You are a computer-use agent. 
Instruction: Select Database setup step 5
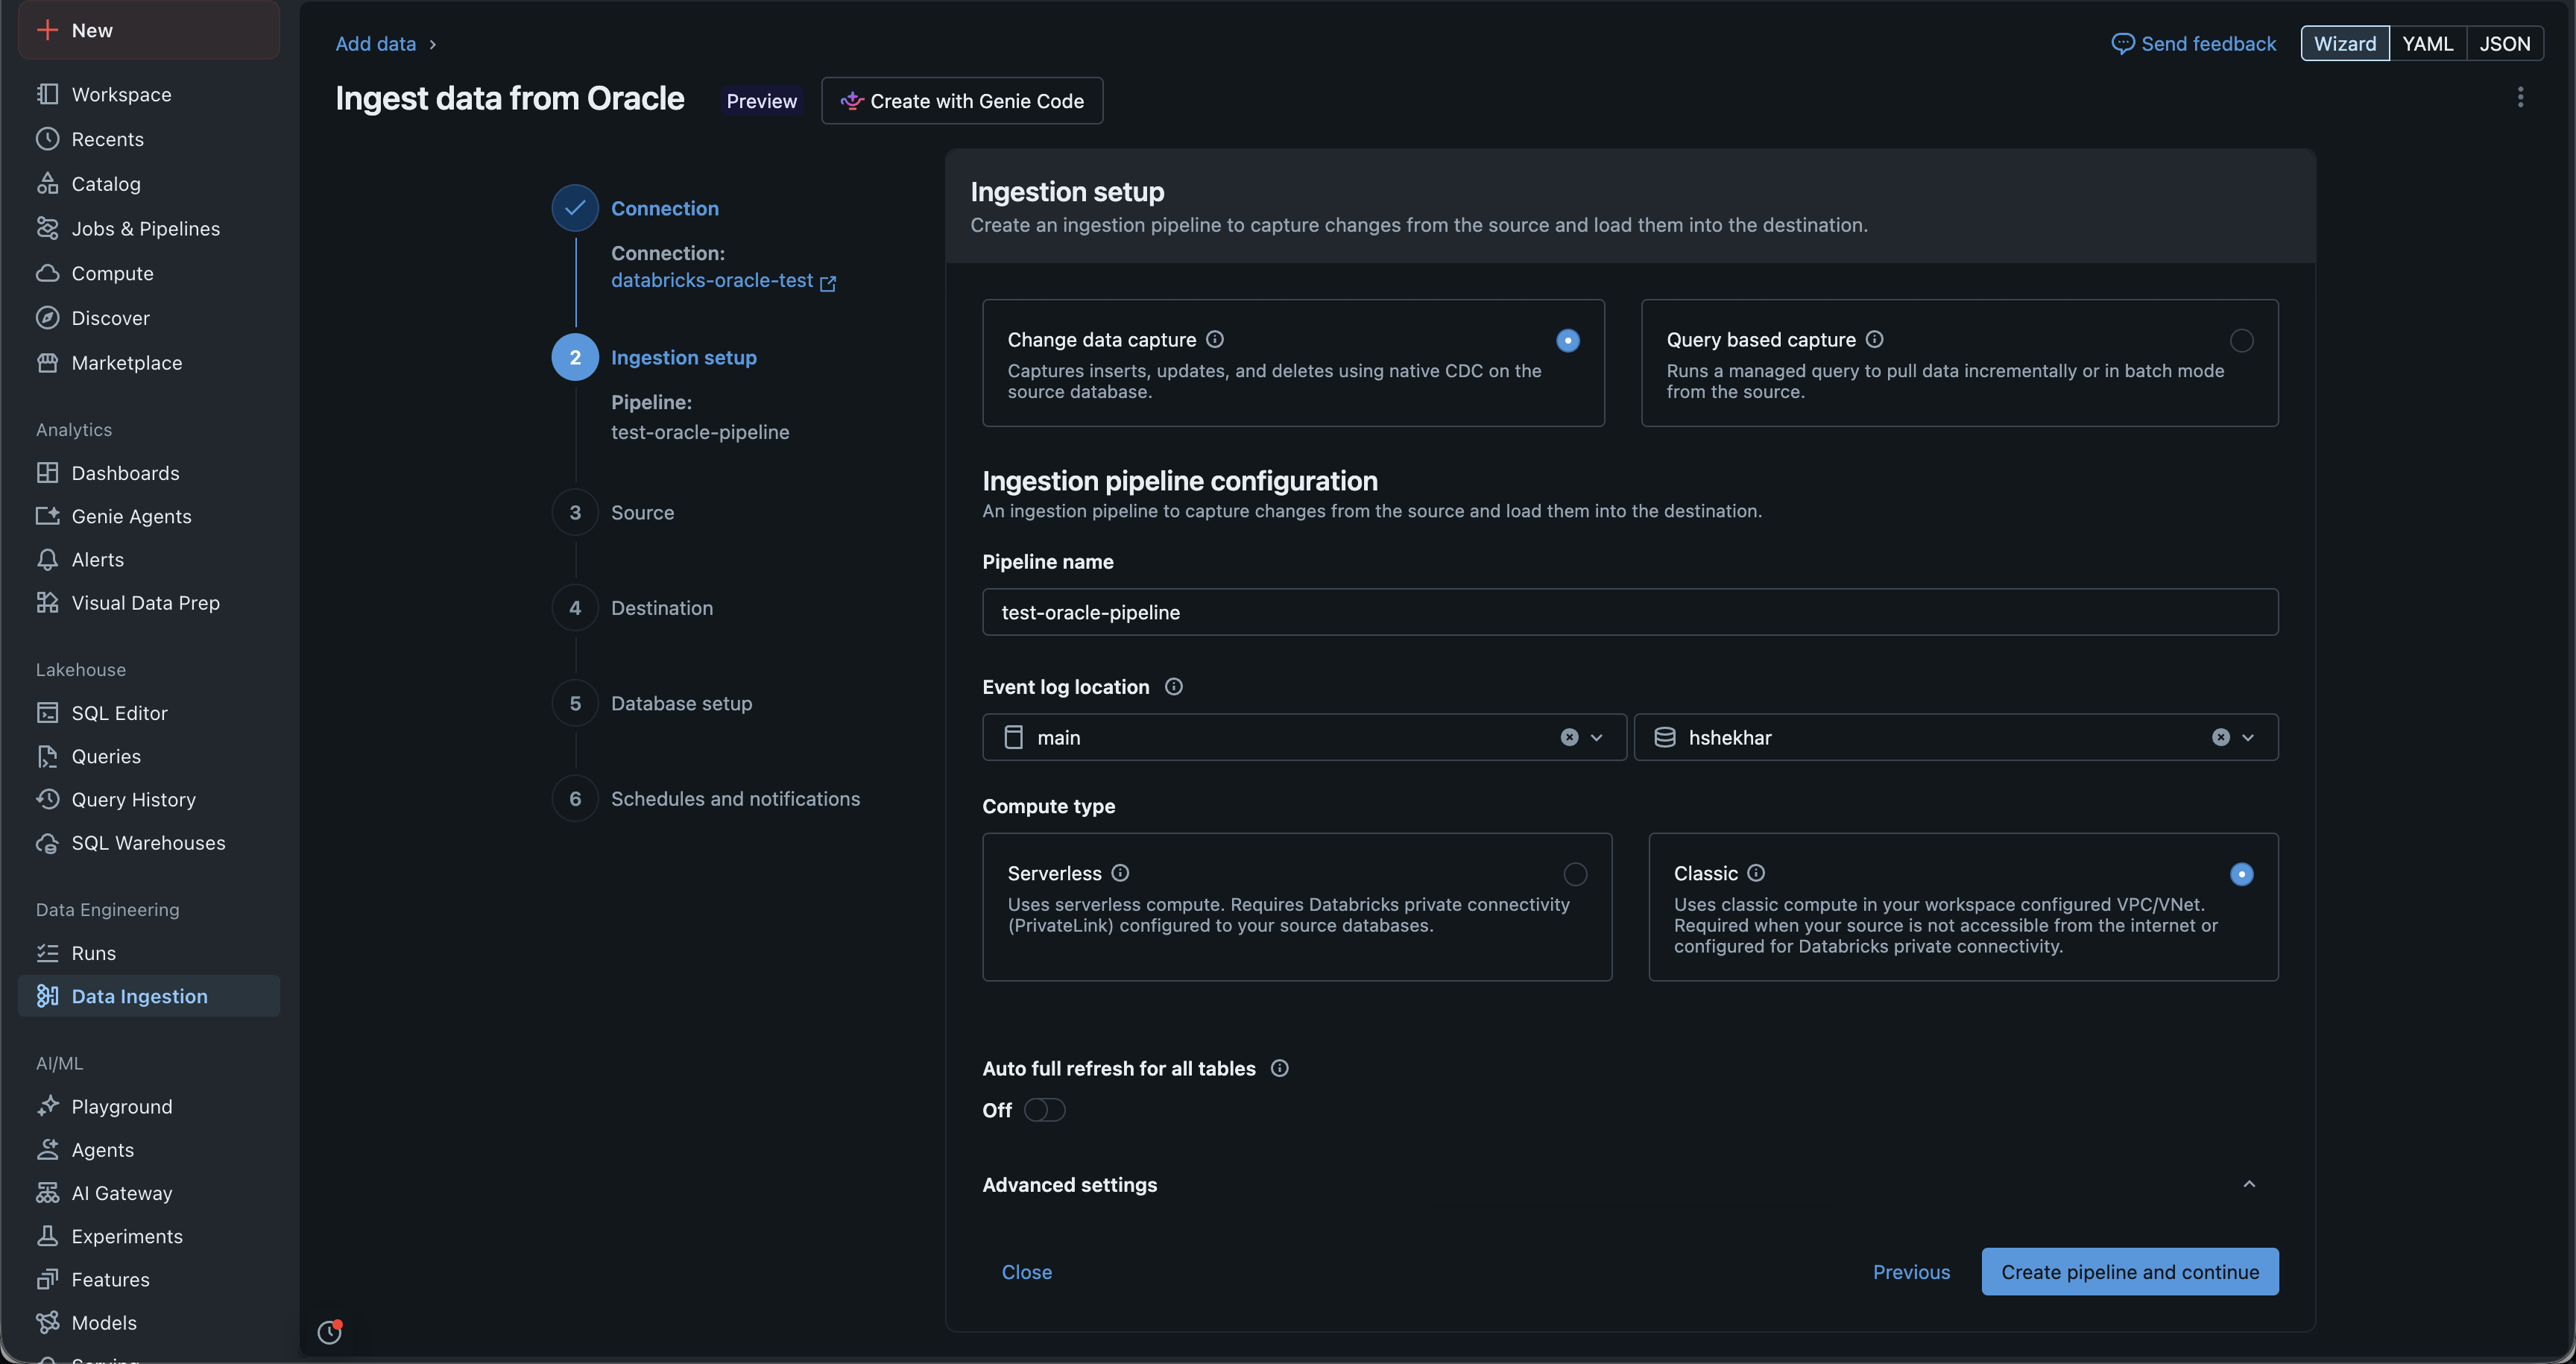click(681, 703)
